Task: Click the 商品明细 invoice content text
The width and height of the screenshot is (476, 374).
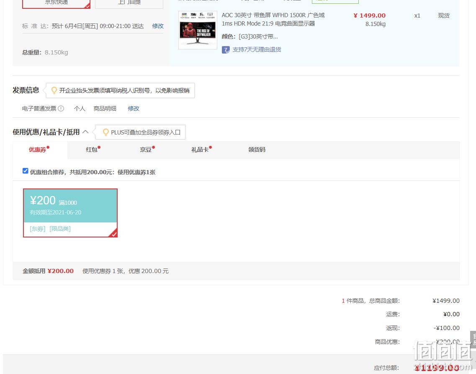Action: point(105,108)
